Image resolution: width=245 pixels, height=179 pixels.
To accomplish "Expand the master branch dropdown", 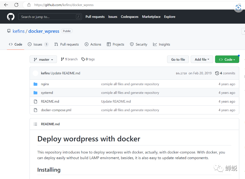I will pyautogui.click(x=43, y=60).
